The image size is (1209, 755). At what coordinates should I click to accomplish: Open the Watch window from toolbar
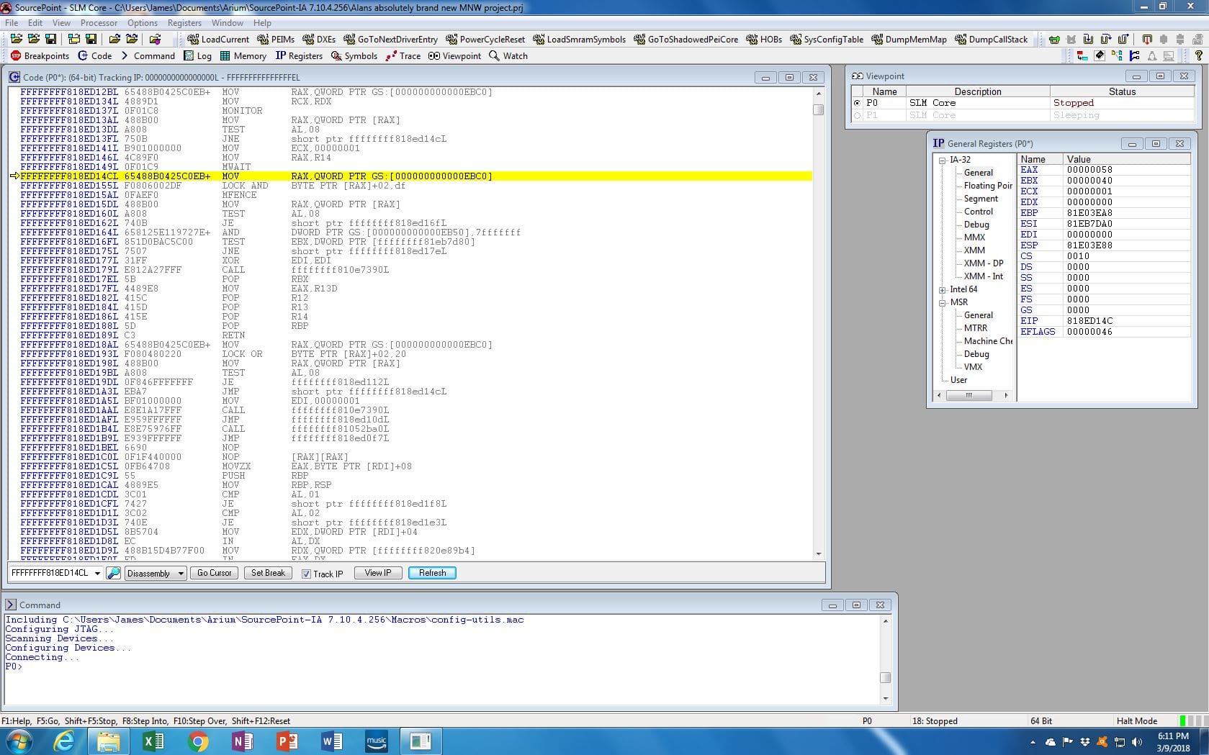click(x=508, y=55)
